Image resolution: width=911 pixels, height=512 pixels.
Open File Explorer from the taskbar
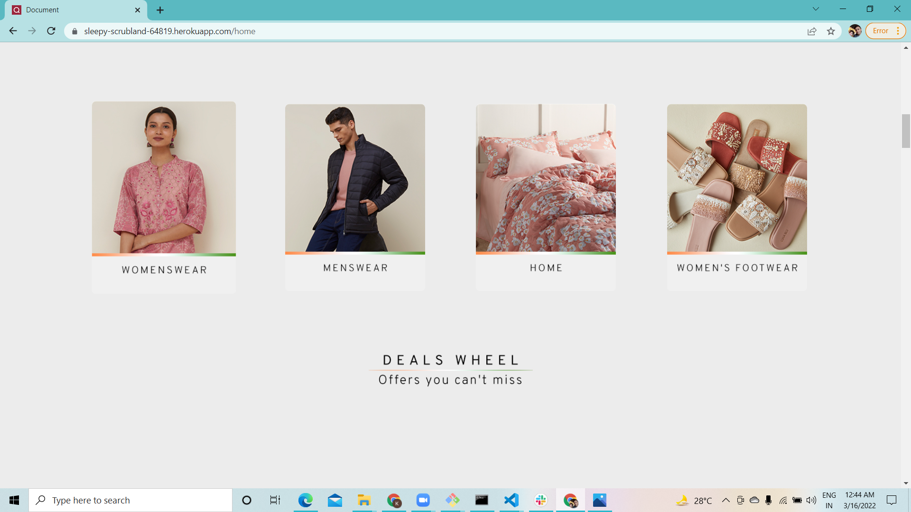click(364, 500)
